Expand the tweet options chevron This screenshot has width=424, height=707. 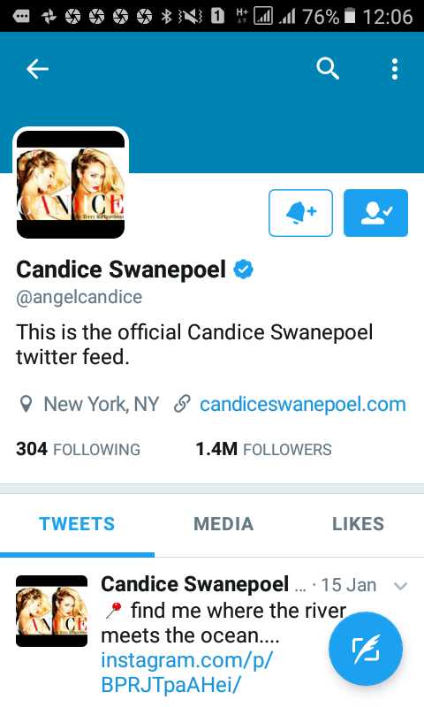point(400,586)
